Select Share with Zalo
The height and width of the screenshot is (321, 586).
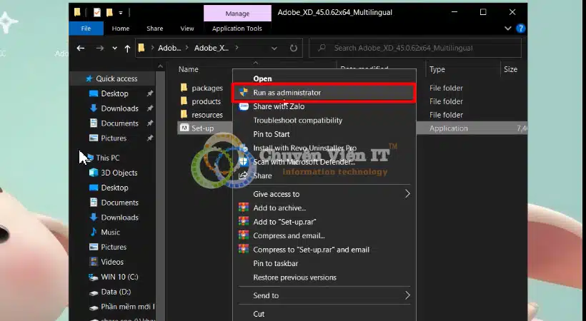324,106
